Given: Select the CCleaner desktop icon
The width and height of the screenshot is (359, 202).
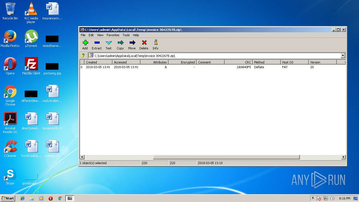Looking at the screenshot, I should (x=10, y=149).
